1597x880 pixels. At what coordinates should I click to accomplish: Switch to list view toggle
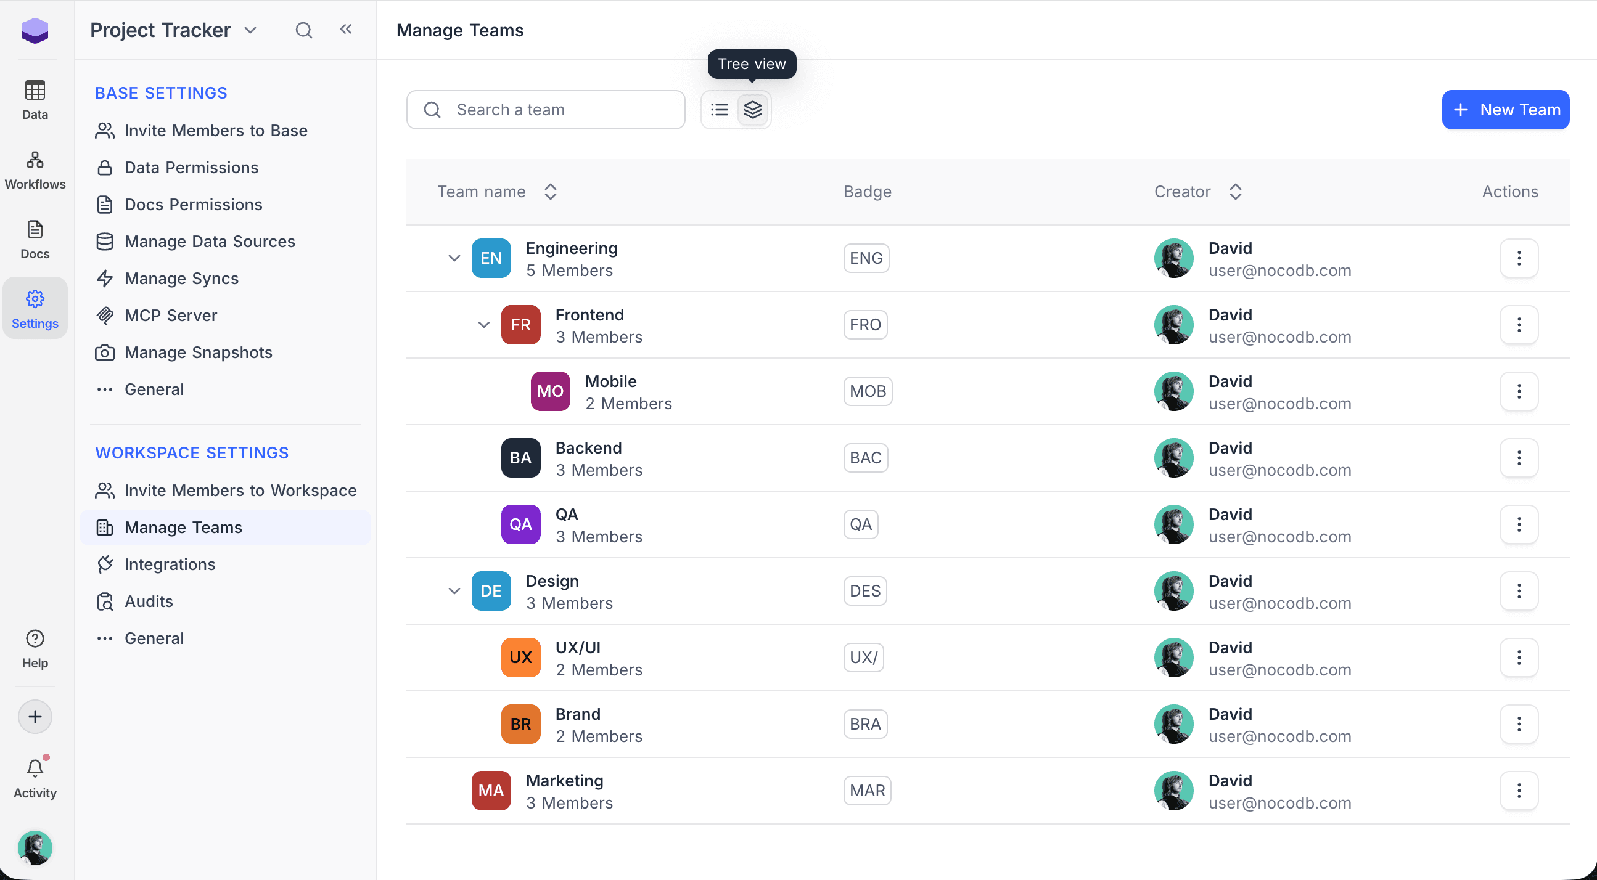coord(719,110)
